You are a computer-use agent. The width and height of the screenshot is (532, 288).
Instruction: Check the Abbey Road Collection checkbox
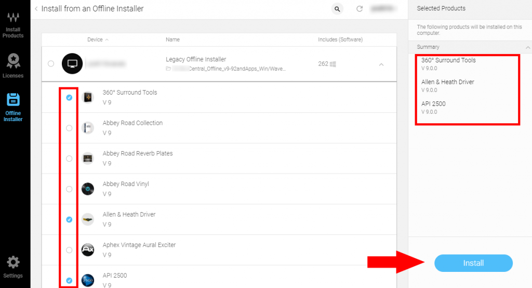point(69,128)
